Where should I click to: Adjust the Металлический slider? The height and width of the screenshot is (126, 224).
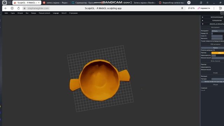point(218,58)
